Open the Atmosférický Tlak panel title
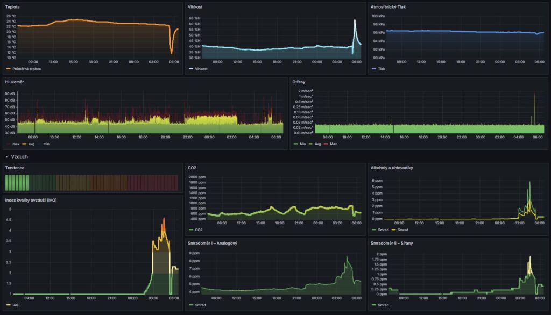Image resolution: width=551 pixels, height=315 pixels. (x=388, y=7)
